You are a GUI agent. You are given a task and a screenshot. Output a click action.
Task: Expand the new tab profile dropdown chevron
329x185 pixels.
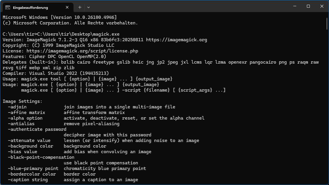pyautogui.click(x=89, y=7)
